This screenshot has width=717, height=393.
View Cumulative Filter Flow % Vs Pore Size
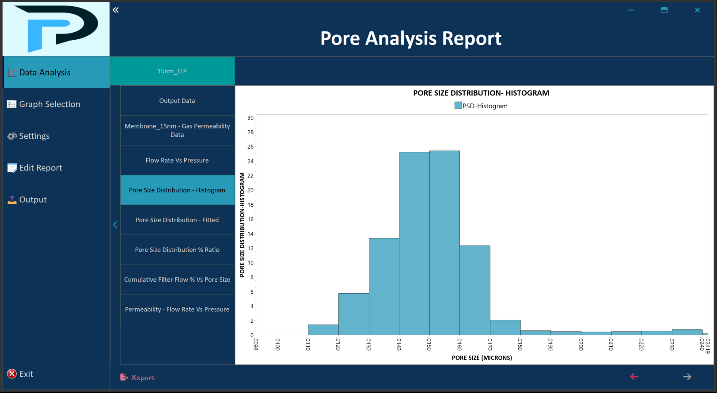pyautogui.click(x=177, y=280)
